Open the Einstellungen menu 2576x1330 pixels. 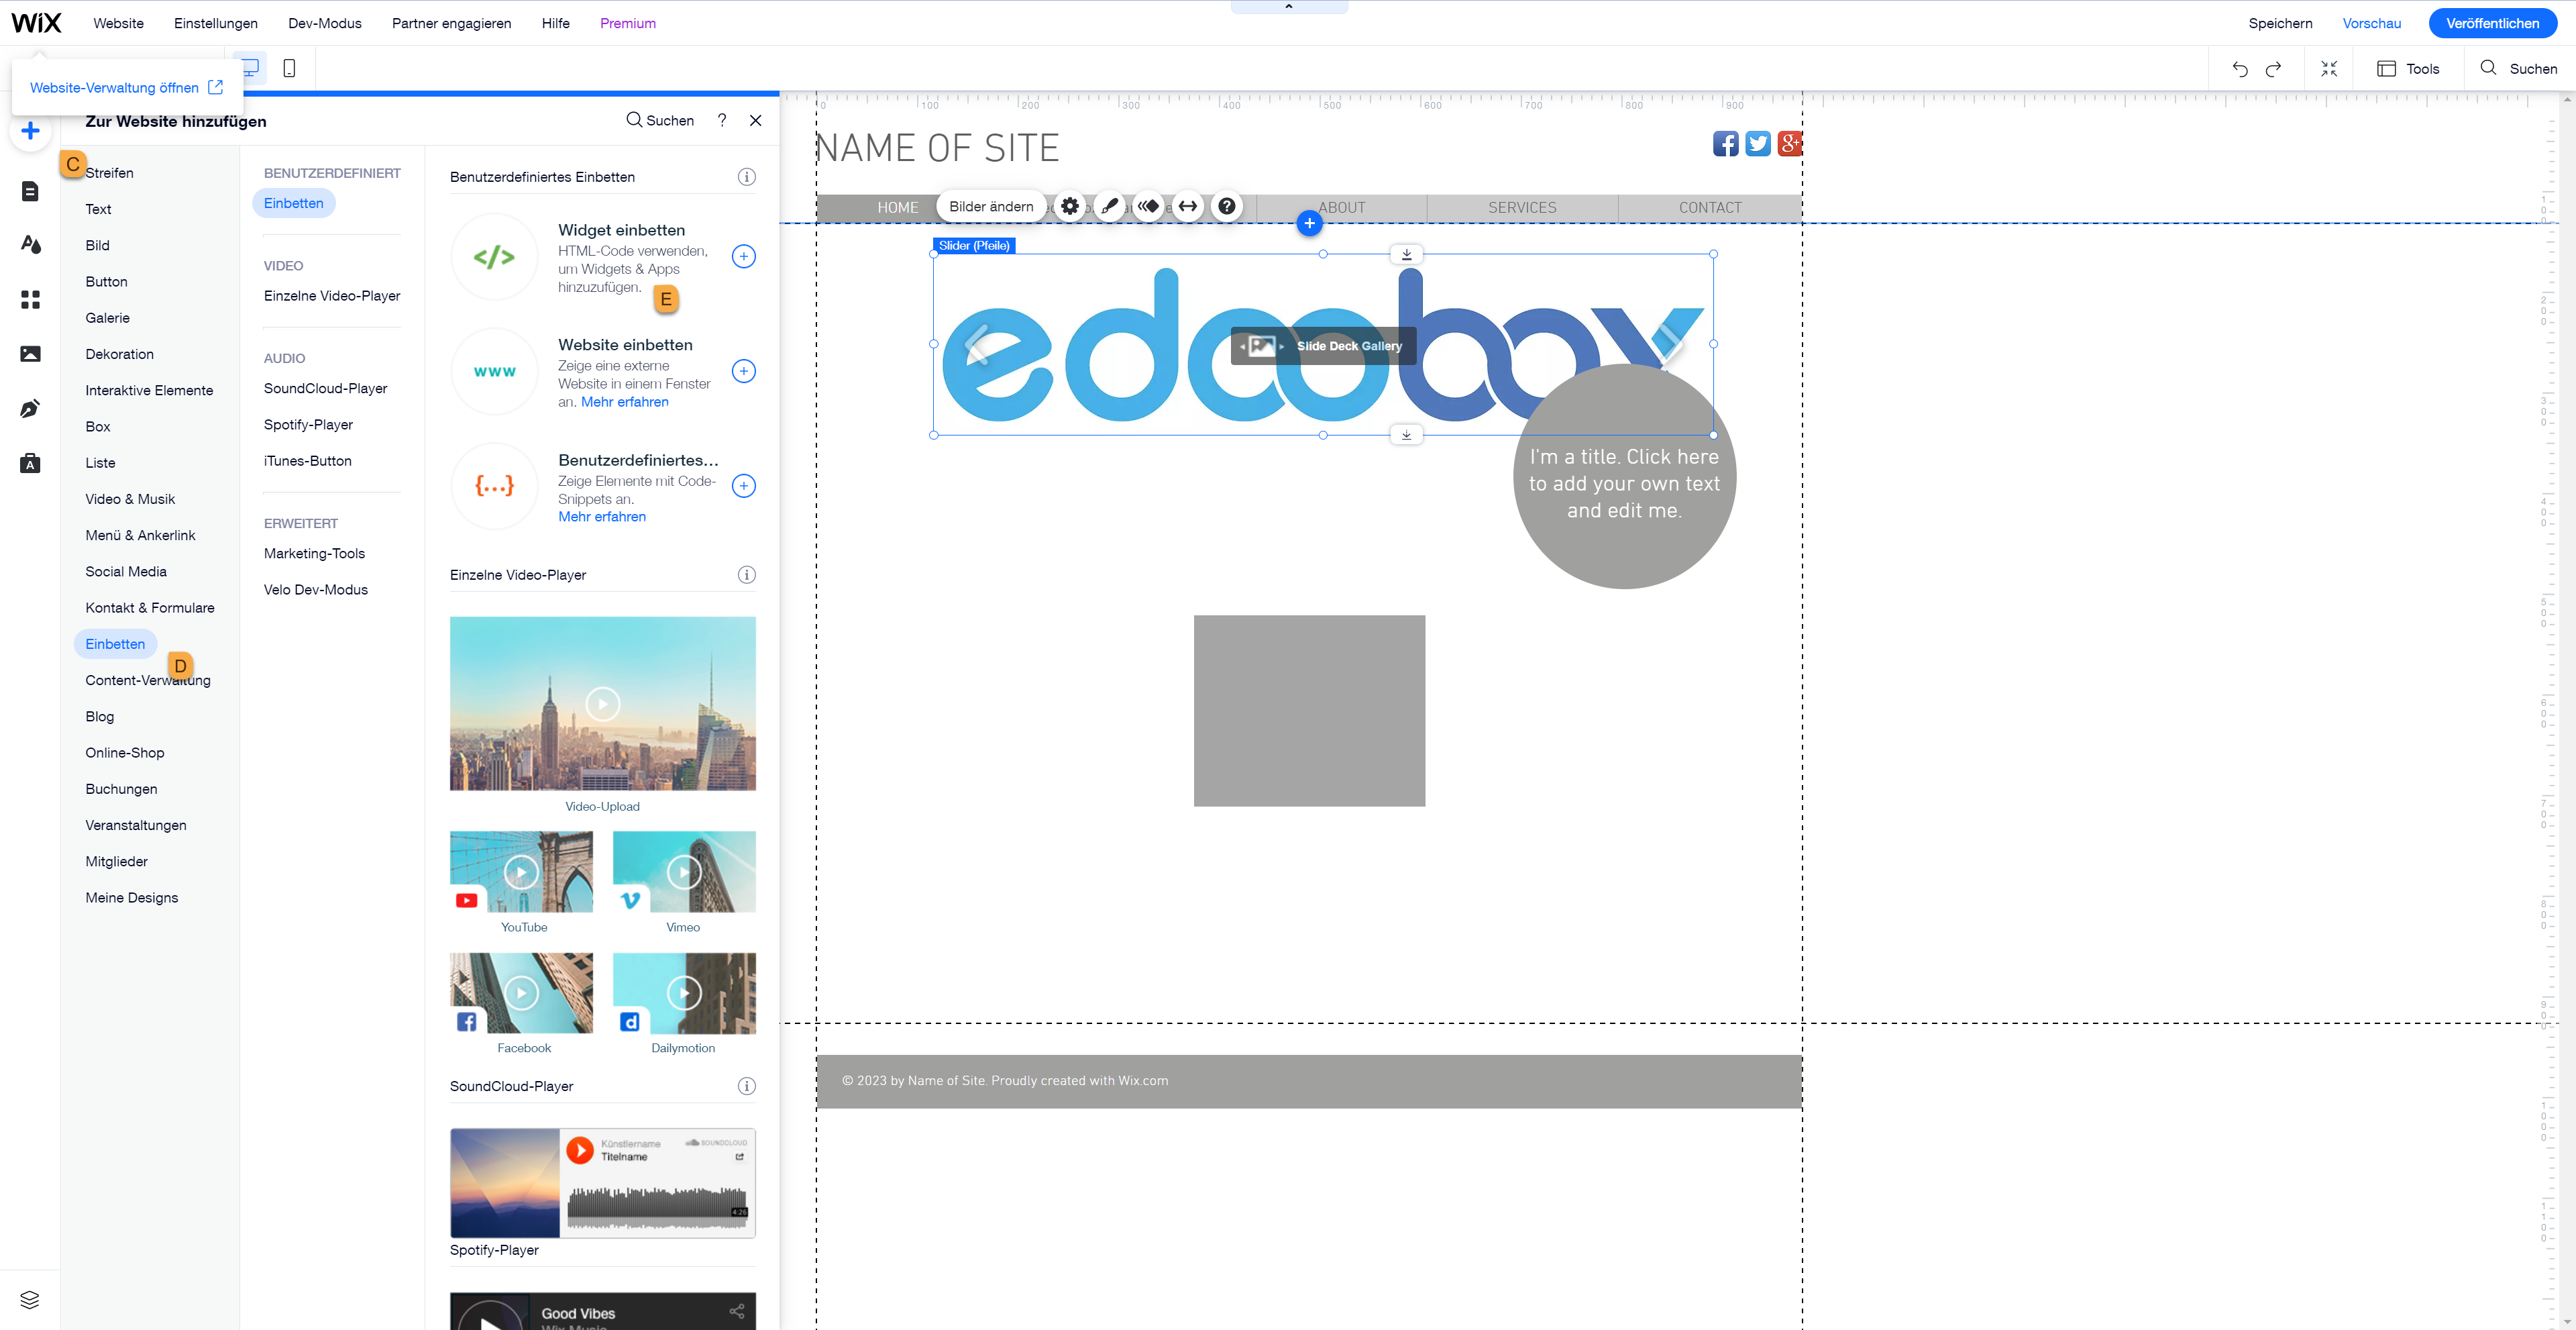[x=215, y=23]
